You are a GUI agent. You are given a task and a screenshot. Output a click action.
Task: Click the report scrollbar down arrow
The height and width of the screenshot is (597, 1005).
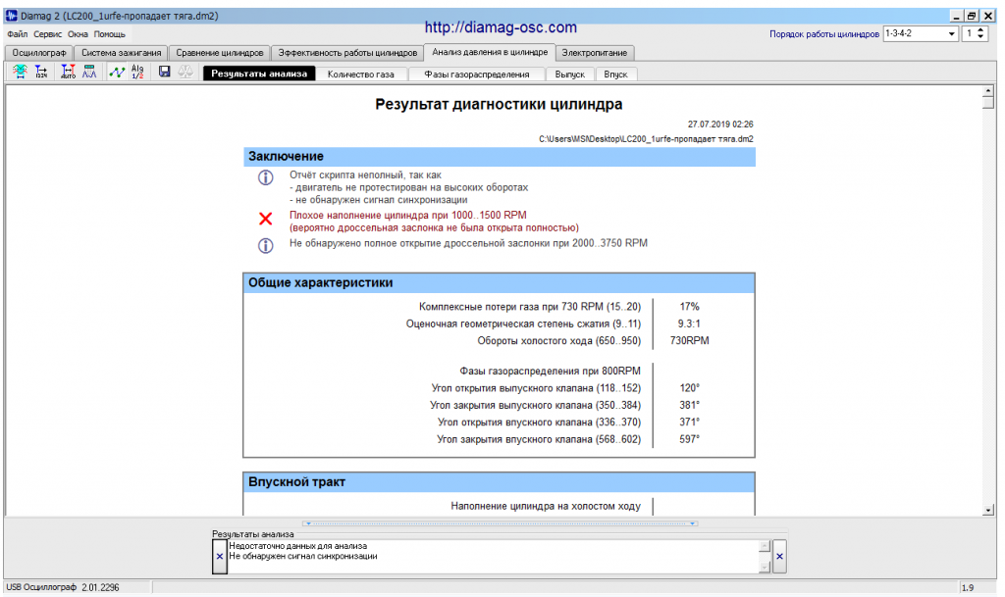[x=987, y=510]
